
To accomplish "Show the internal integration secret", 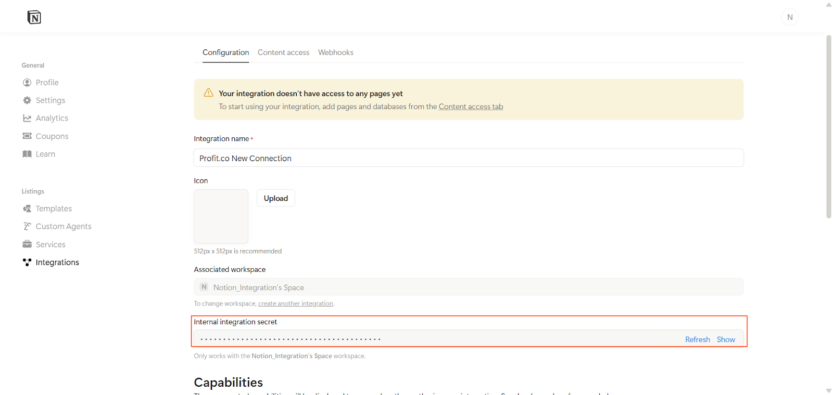I will tap(726, 339).
